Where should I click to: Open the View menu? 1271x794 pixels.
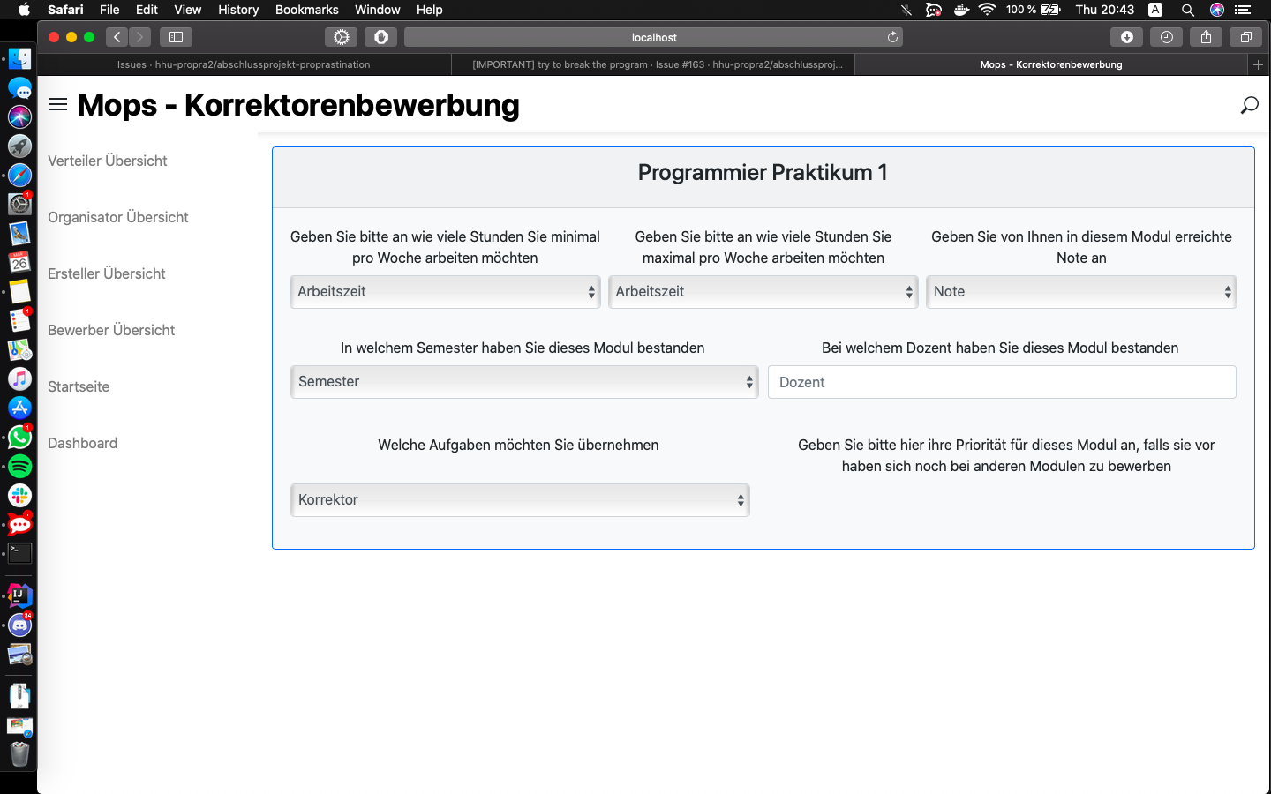pyautogui.click(x=187, y=10)
